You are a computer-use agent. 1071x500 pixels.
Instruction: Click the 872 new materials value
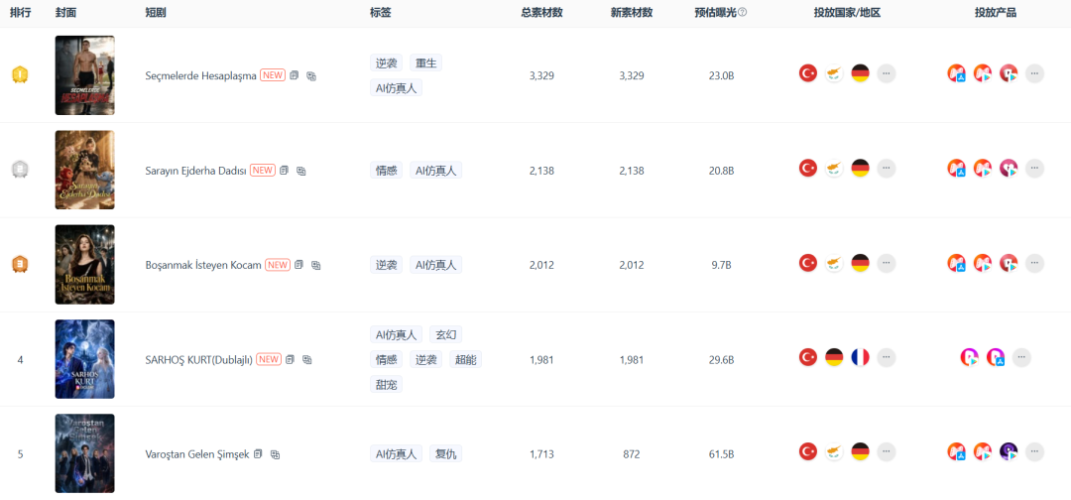[631, 454]
